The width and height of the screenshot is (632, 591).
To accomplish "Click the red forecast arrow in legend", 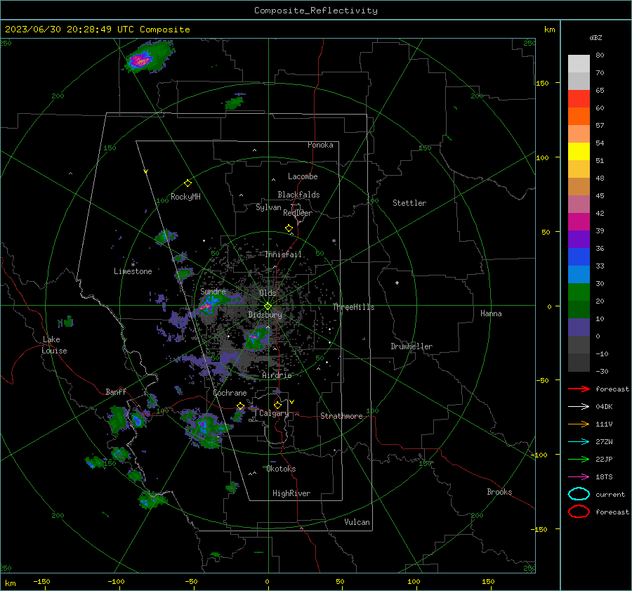I will pyautogui.click(x=579, y=389).
